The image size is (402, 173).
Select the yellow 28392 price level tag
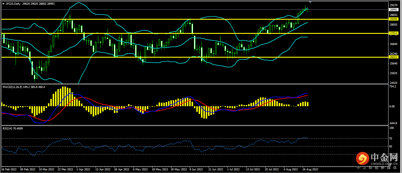point(393,19)
